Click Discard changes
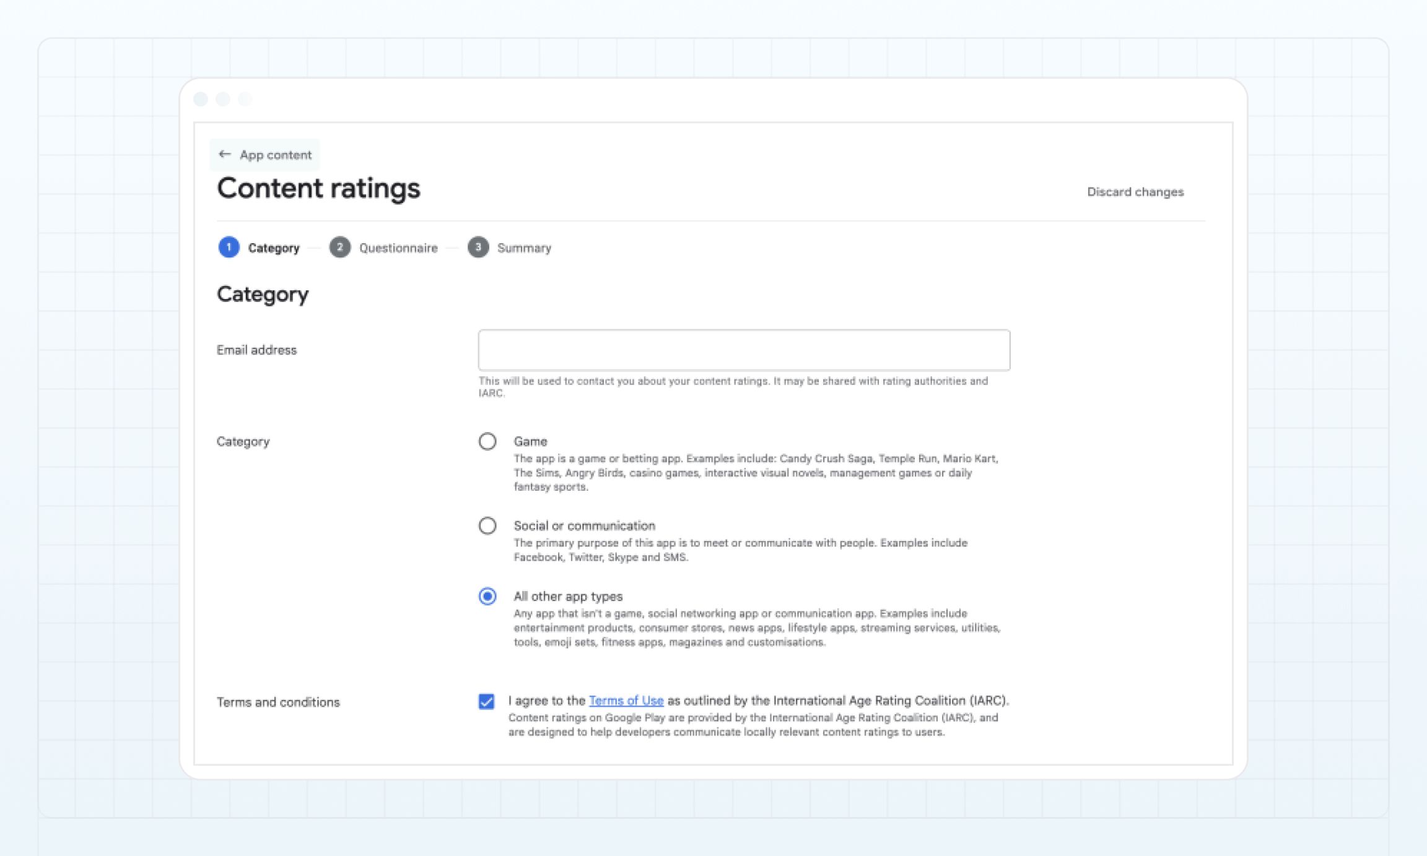This screenshot has width=1427, height=856. click(x=1135, y=192)
